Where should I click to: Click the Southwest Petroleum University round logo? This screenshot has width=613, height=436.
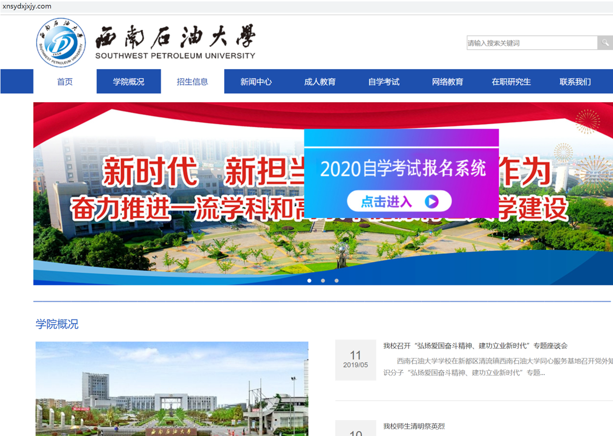(x=61, y=43)
